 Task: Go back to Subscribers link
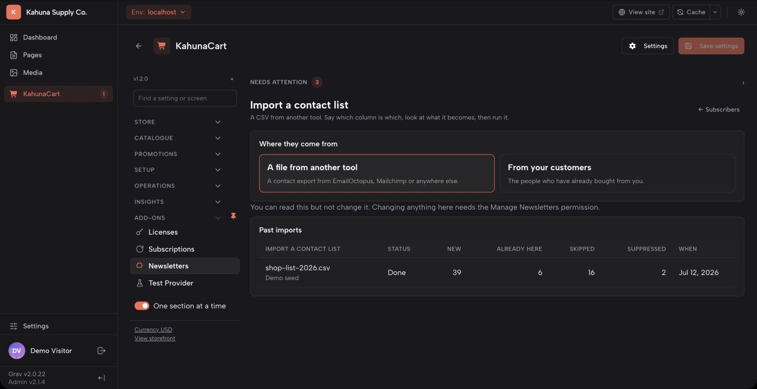tap(719, 110)
